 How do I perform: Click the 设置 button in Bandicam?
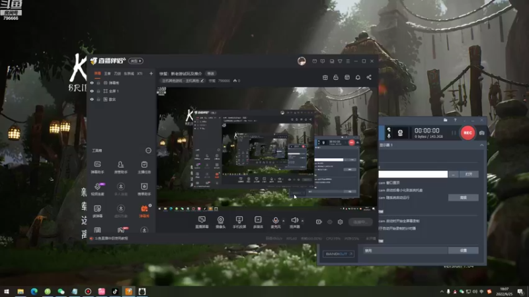coord(464,251)
